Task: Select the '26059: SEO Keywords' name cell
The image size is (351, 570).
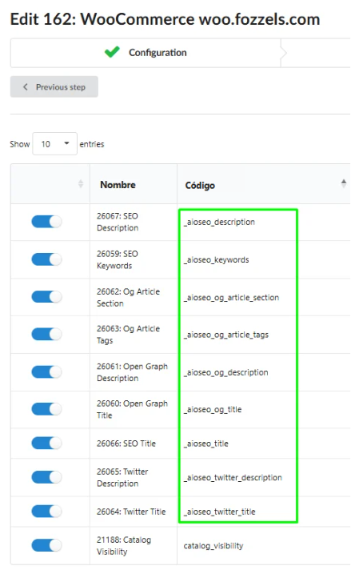Action: point(134,259)
